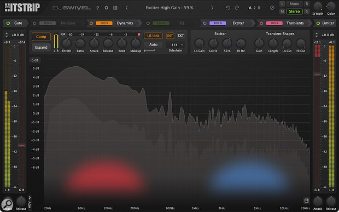
Task: Select the EQ module tab
Action: tap(182, 23)
